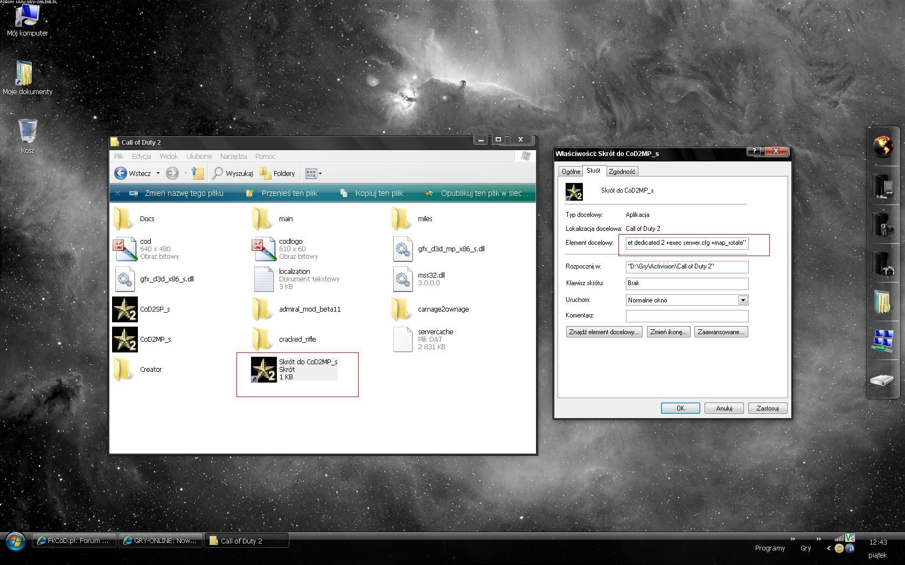
Task: Select the servercache DAT file
Action: 423,340
